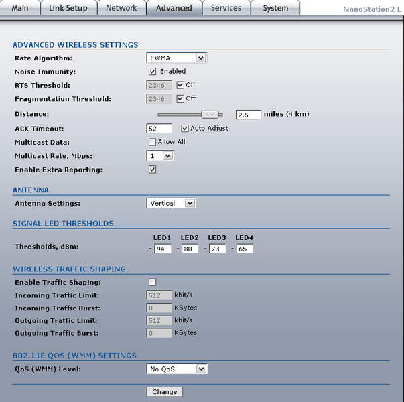This screenshot has width=404, height=402.
Task: Click the Fragmentation Threshold value field
Action: coord(159,99)
